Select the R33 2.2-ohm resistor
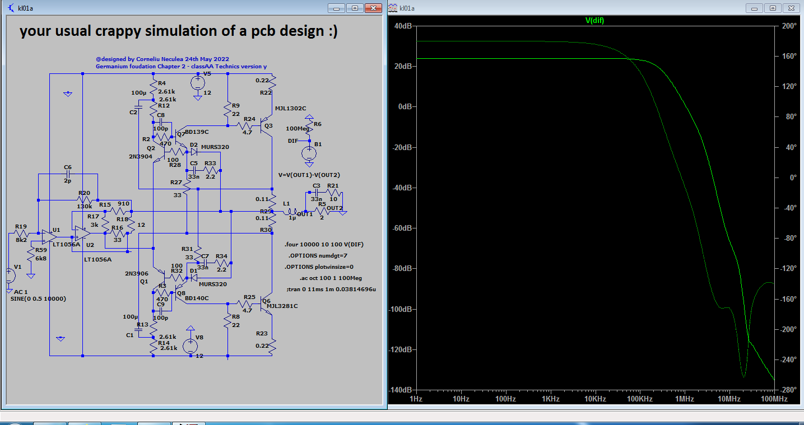This screenshot has height=425, width=804. tap(211, 169)
